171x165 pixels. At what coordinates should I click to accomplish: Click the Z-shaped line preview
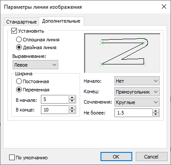pyautogui.click(x=122, y=53)
